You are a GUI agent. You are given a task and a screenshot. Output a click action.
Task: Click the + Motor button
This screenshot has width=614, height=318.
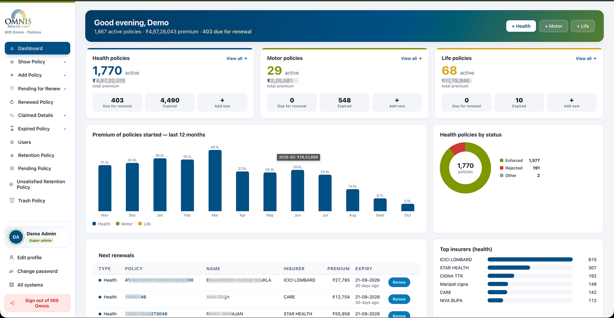click(x=553, y=26)
